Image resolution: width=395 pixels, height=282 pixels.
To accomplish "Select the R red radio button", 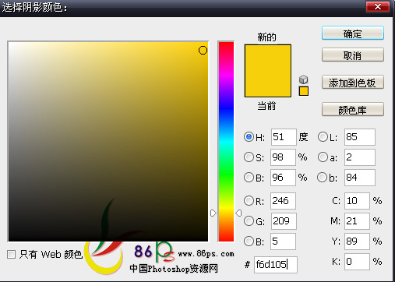I will point(249,200).
